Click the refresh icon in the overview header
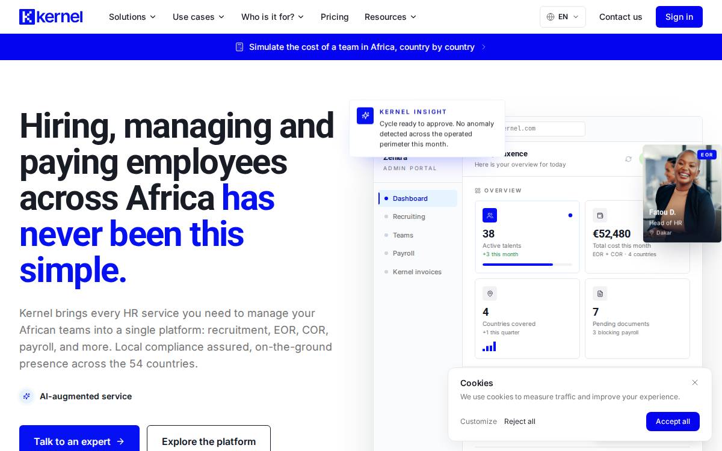Image resolution: width=722 pixels, height=451 pixels. point(628,159)
